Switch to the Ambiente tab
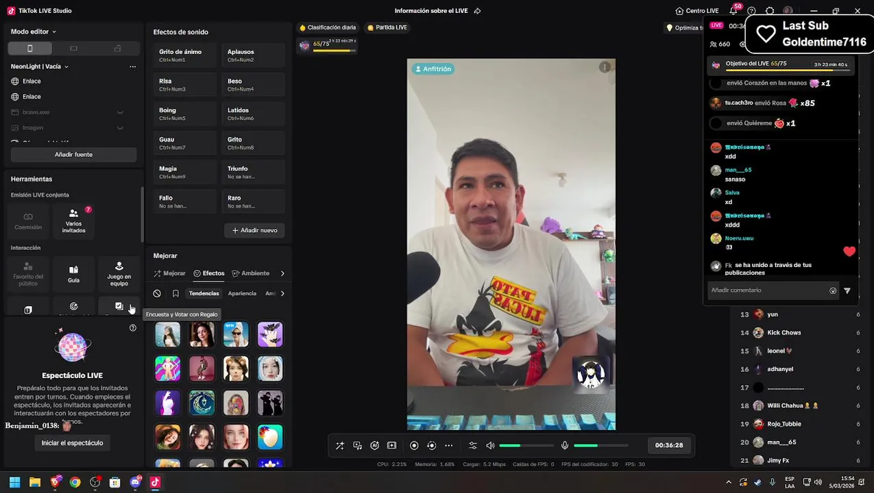The height and width of the screenshot is (493, 874). 250,273
